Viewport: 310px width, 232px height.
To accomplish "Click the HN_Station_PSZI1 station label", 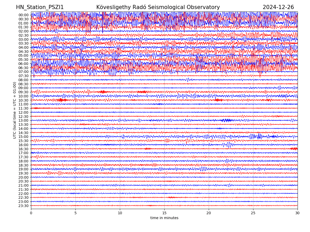I will pyautogui.click(x=40, y=7).
